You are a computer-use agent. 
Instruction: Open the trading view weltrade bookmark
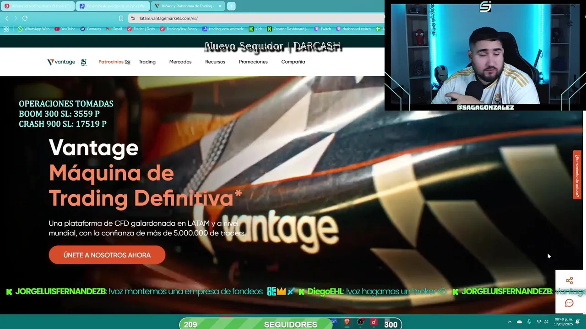[x=223, y=29]
